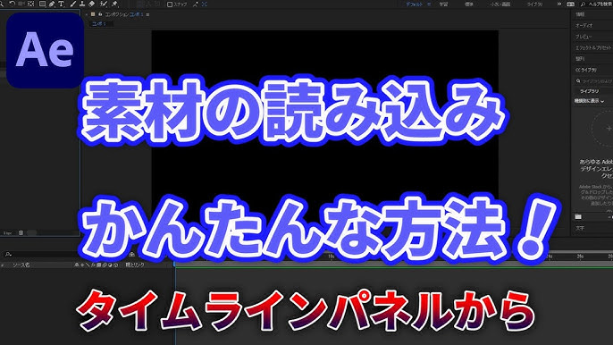The height and width of the screenshot is (345, 613).
Task: Select the Type (T) tool
Action: coord(61,4)
